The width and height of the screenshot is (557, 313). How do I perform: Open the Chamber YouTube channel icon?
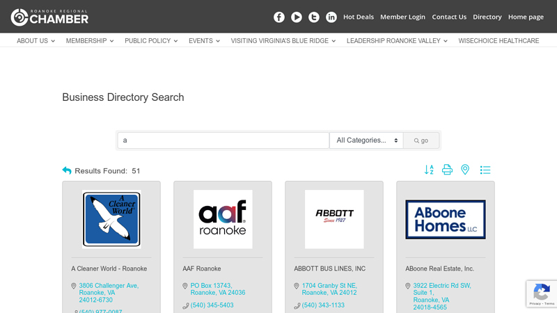[x=297, y=17]
